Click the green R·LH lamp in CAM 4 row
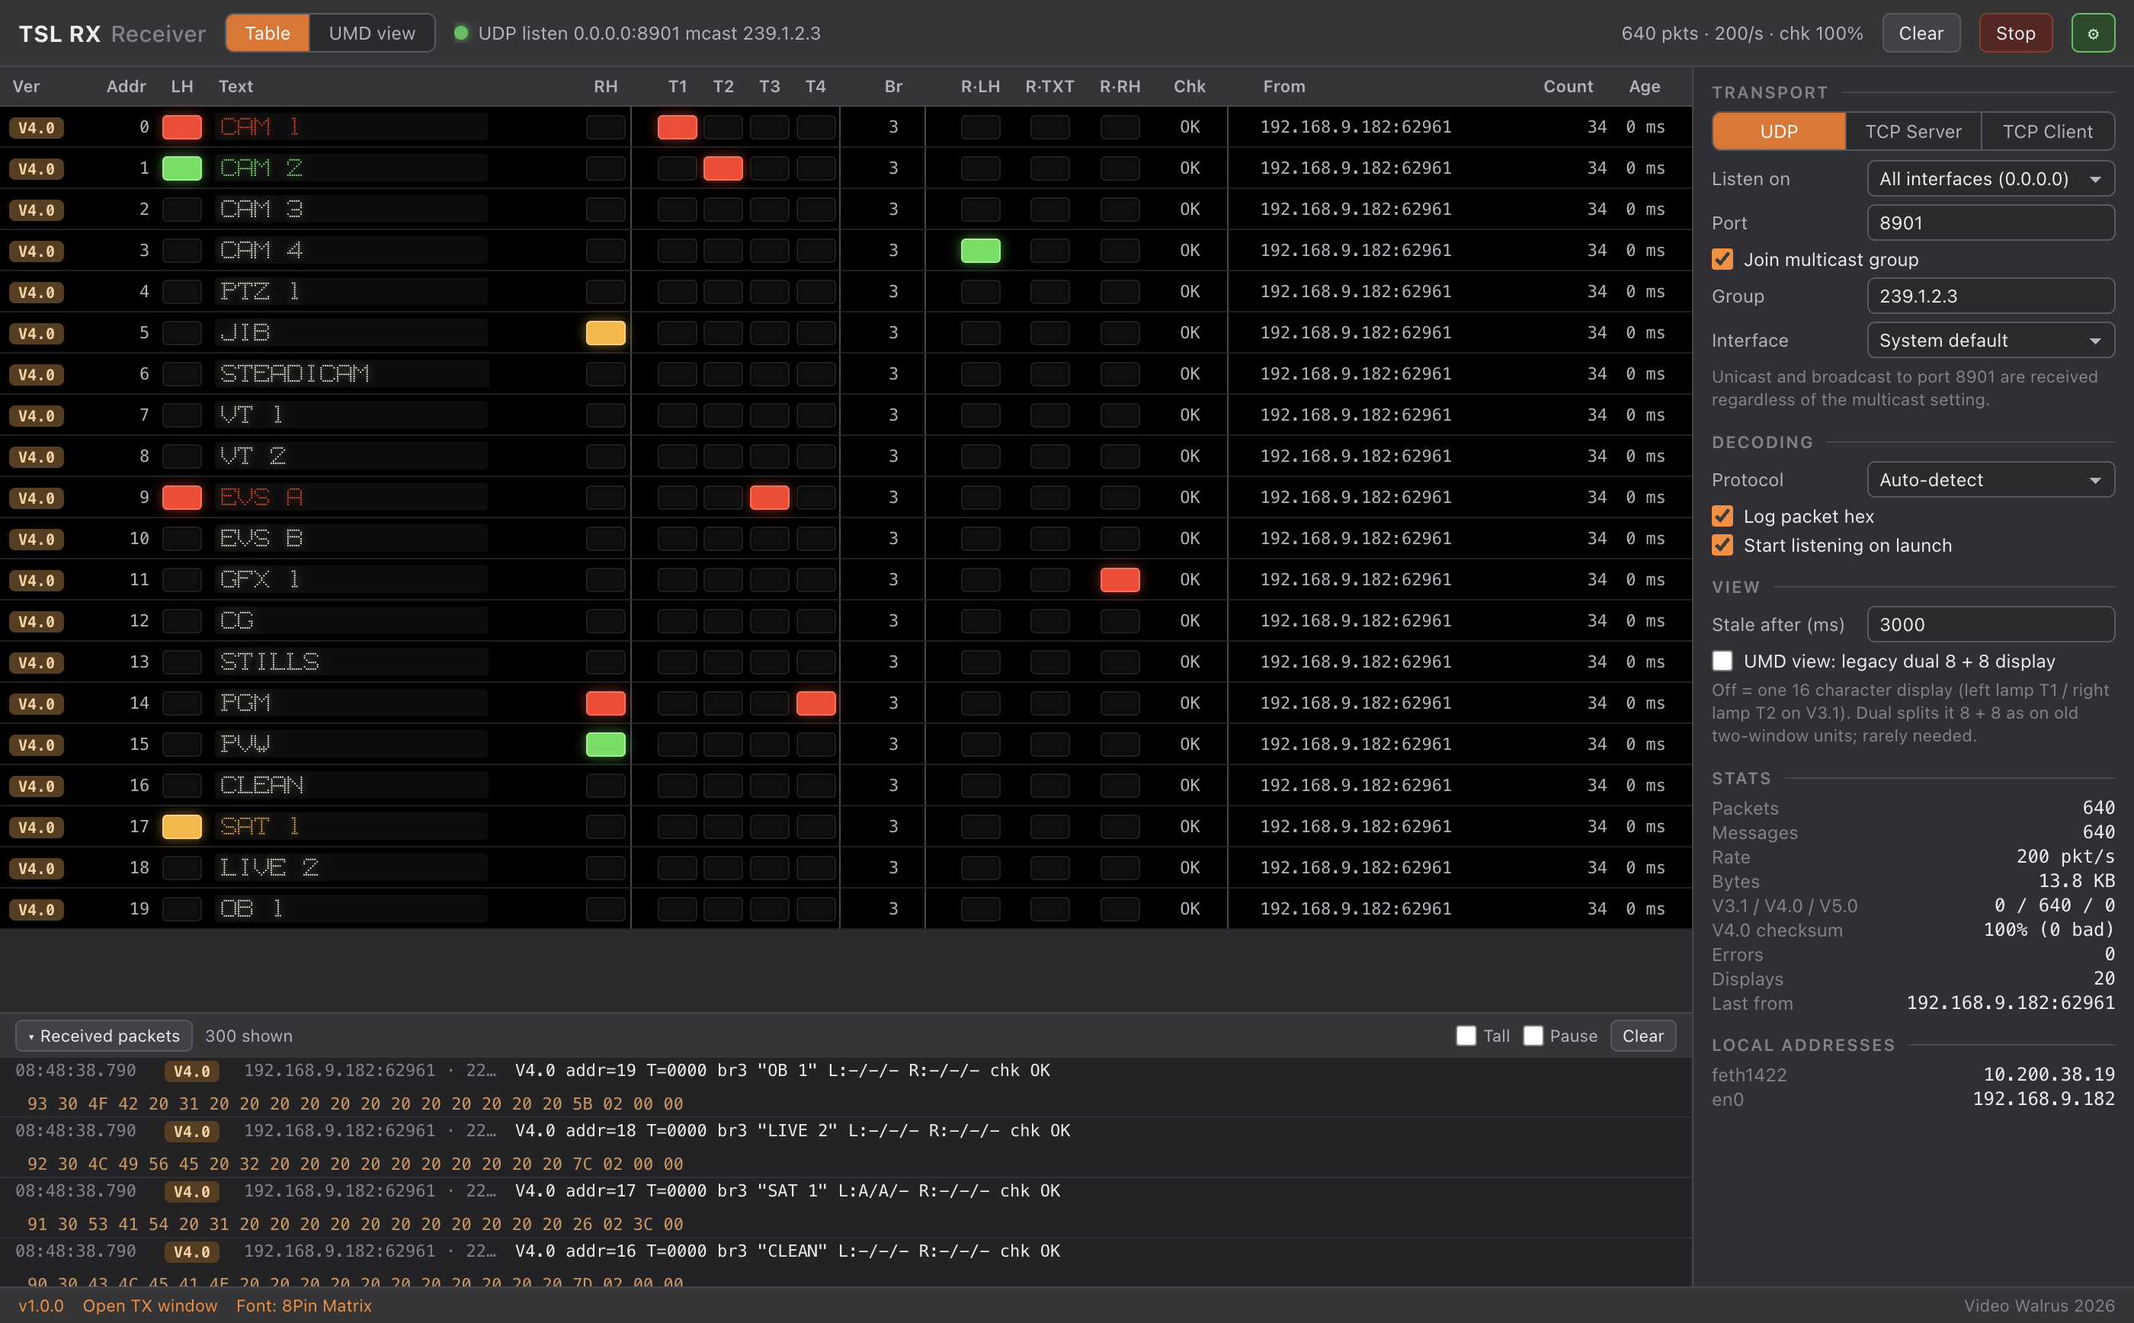Viewport: 2134px width, 1323px height. (x=980, y=250)
